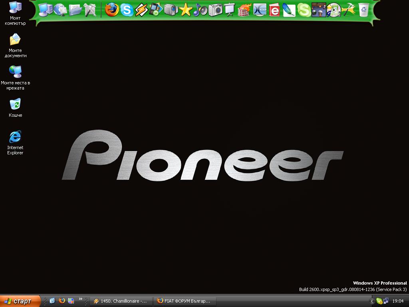Open the crossed tools icon beside dock divider
Screen dimensions: 409x307
pyautogui.click(x=90, y=10)
